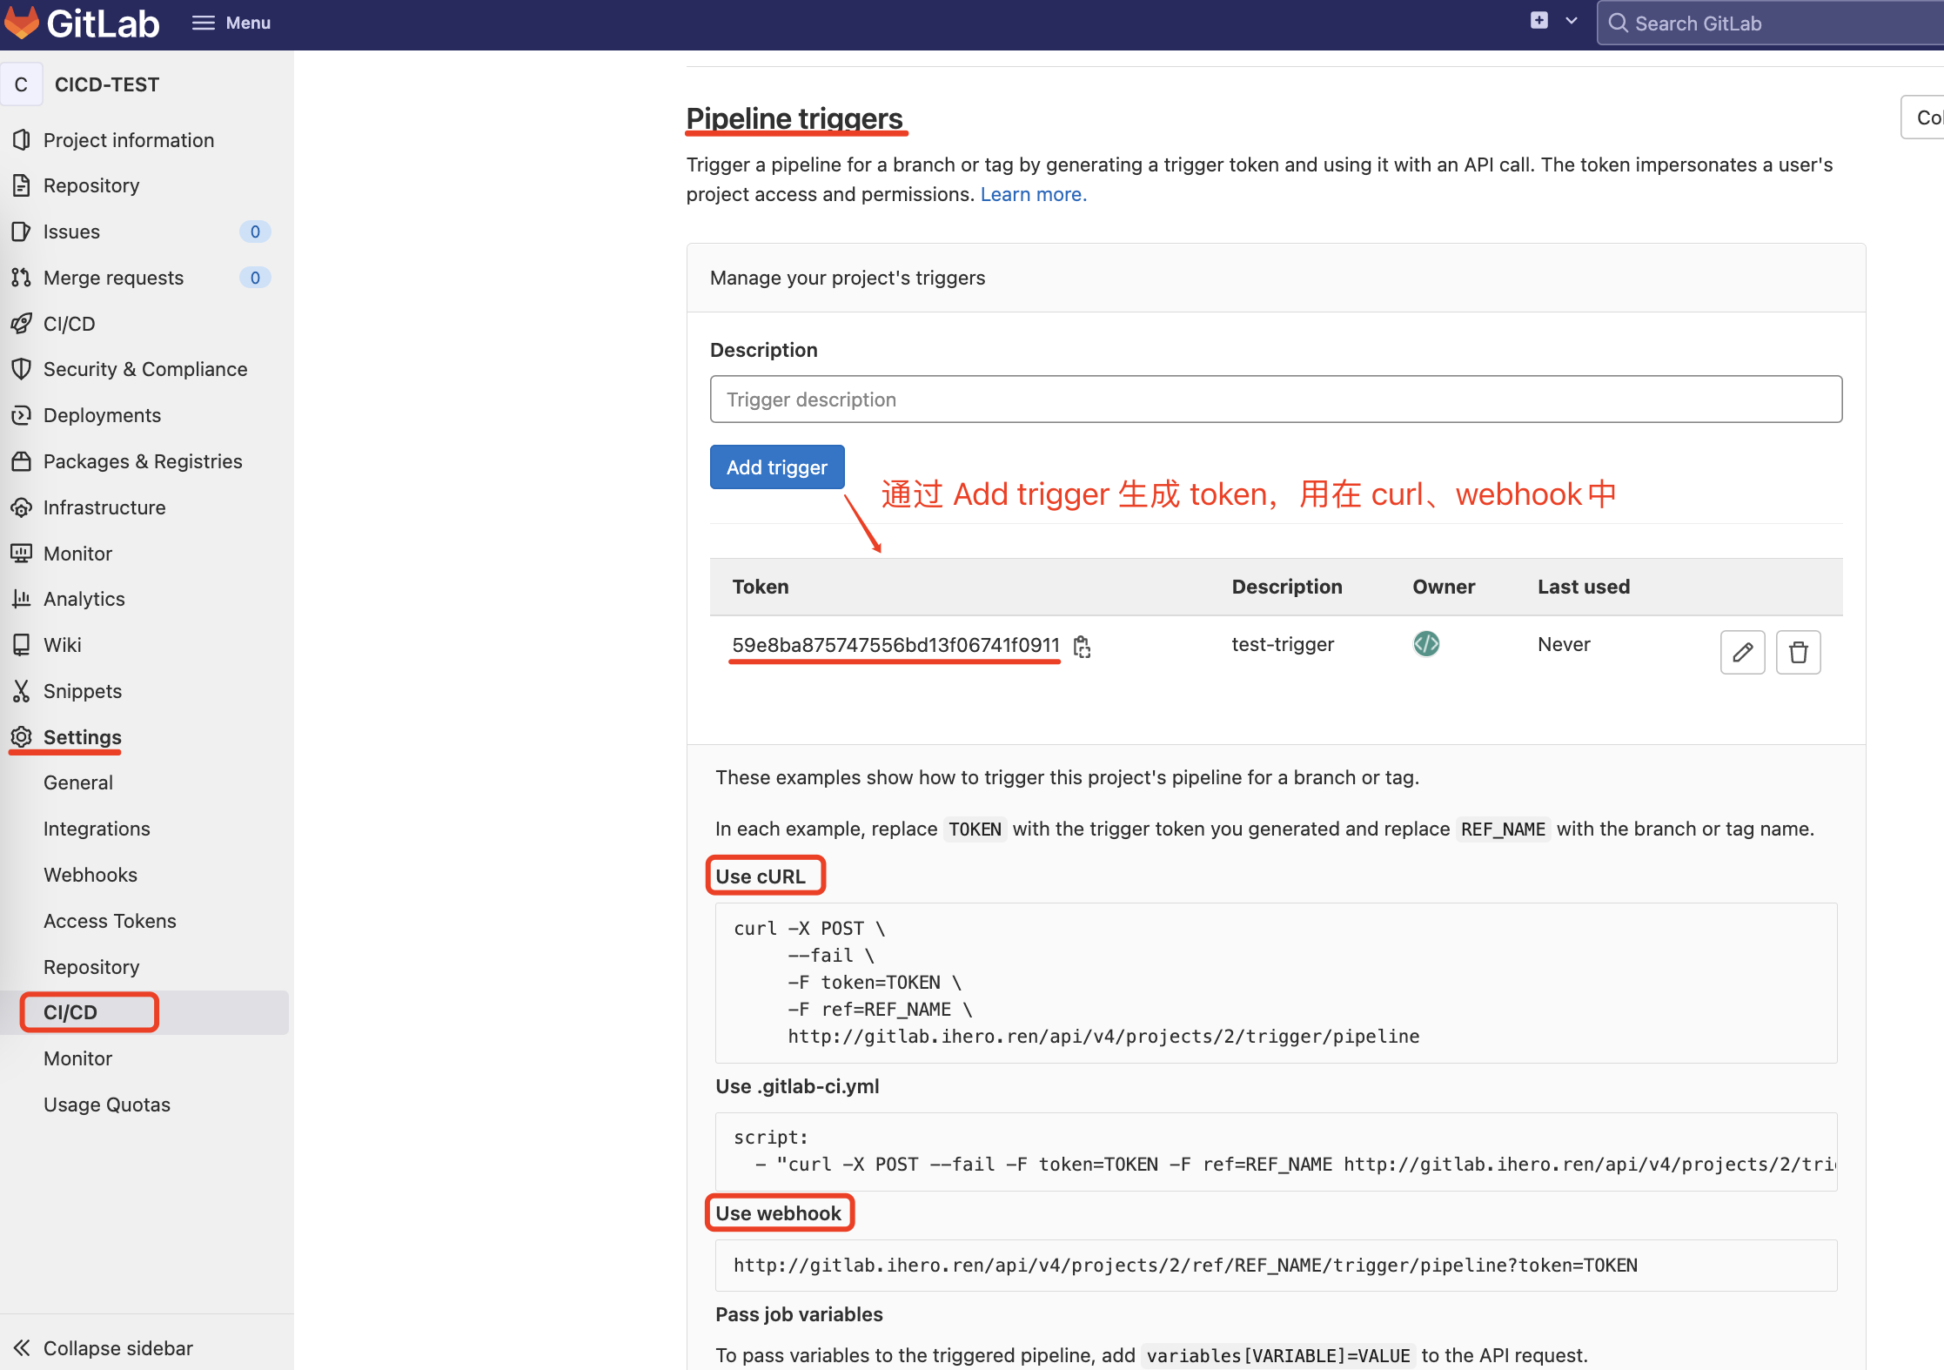Select CI/CD under Settings
Viewport: 1944px width, 1370px height.
[x=70, y=1012]
